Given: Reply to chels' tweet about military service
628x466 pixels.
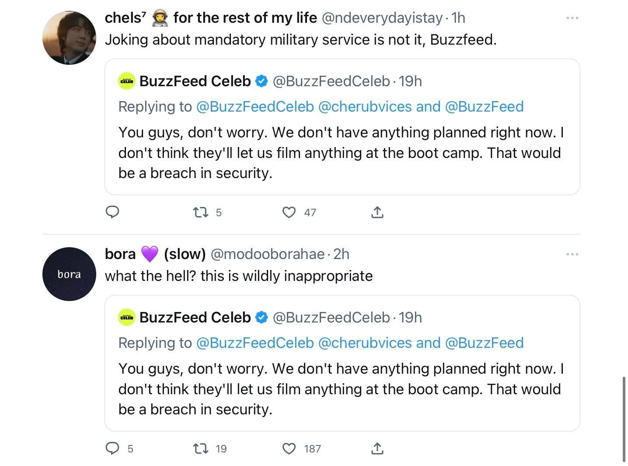Looking at the screenshot, I should (x=113, y=212).
